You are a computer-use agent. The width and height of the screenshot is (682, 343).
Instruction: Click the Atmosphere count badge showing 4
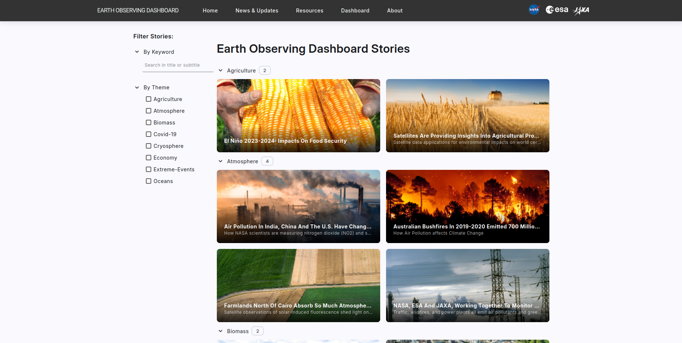coord(267,161)
